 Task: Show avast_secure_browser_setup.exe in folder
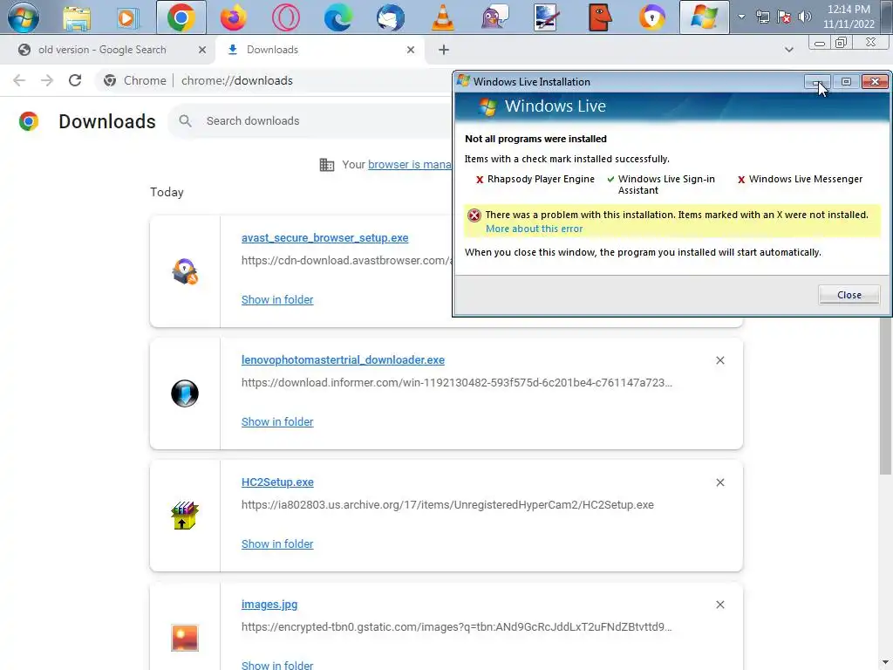coord(277,300)
